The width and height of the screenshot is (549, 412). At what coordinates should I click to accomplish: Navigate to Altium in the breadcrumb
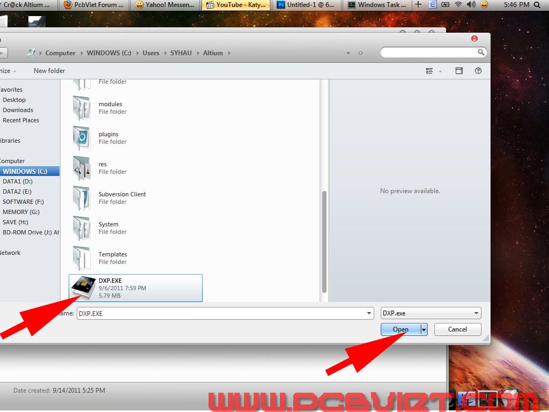pyautogui.click(x=213, y=53)
